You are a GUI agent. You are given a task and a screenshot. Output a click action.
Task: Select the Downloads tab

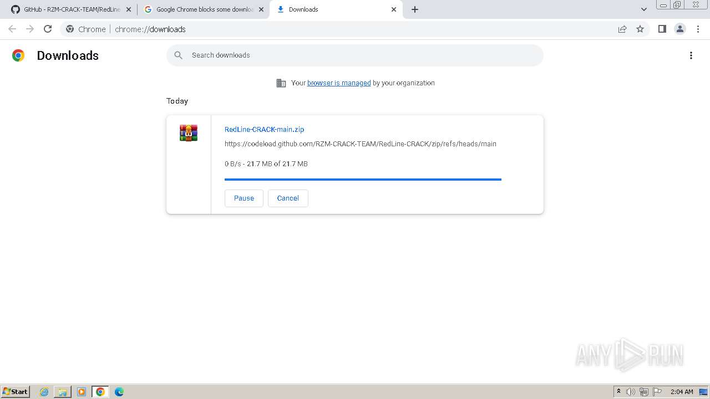[336, 9]
